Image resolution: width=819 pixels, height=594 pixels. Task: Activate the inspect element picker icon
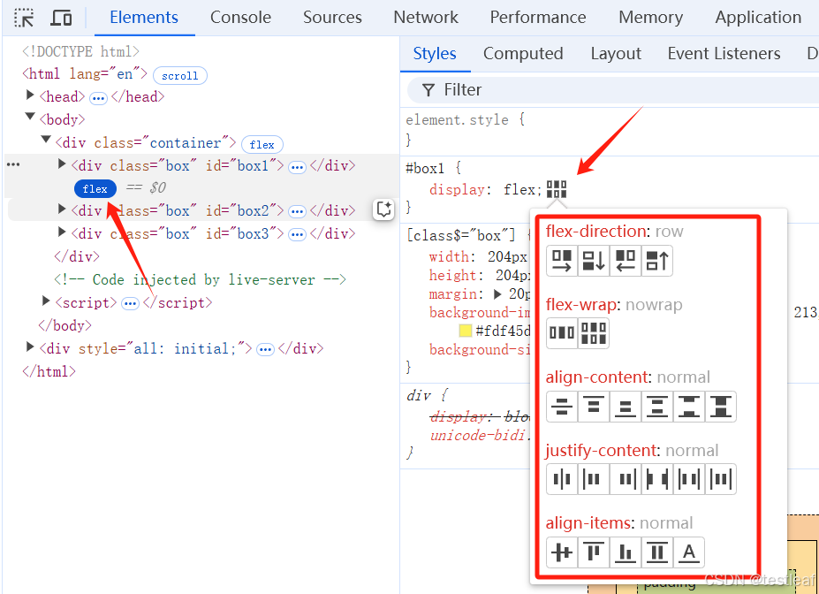24,18
